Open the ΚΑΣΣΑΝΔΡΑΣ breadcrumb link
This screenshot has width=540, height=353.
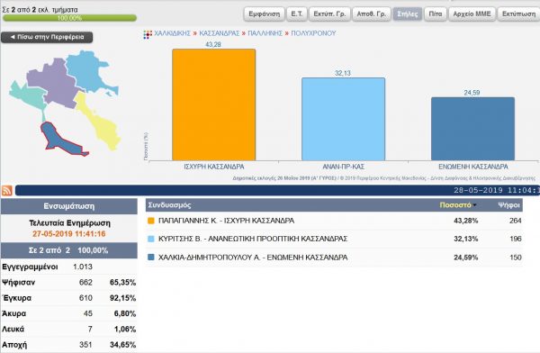pyautogui.click(x=219, y=33)
